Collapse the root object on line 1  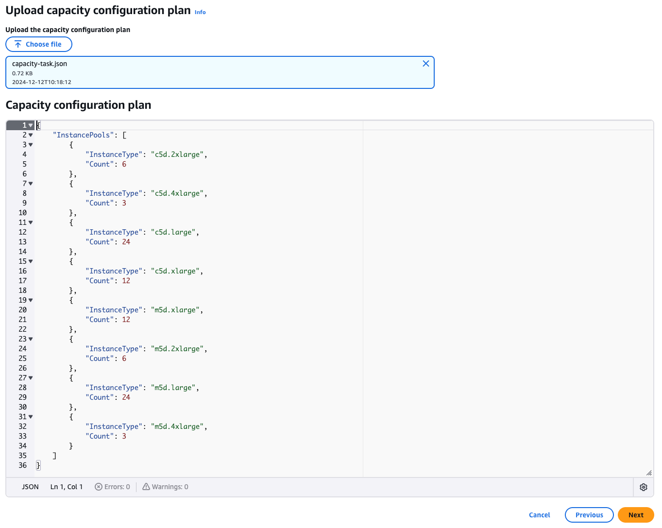click(31, 125)
